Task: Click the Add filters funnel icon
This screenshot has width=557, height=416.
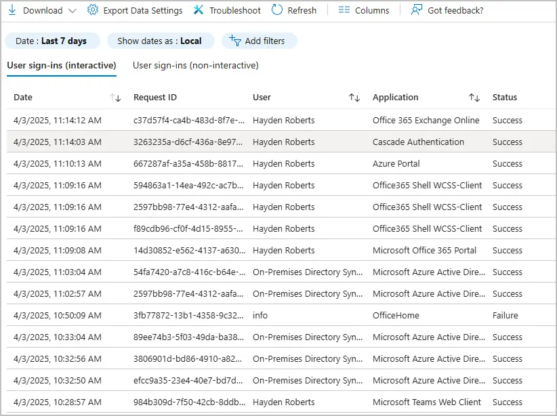Action: coord(235,41)
